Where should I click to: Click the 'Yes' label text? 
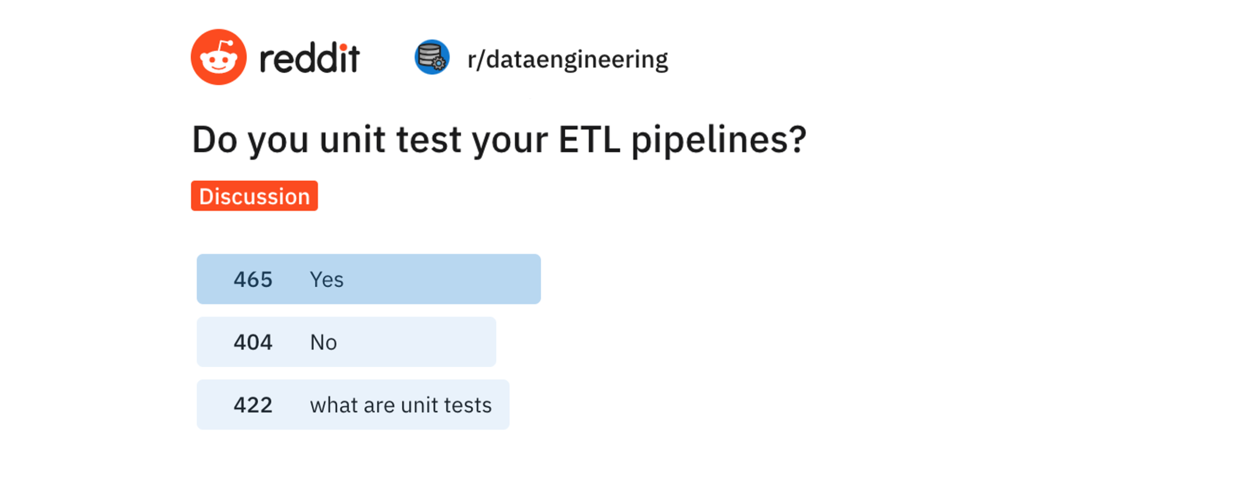(327, 280)
